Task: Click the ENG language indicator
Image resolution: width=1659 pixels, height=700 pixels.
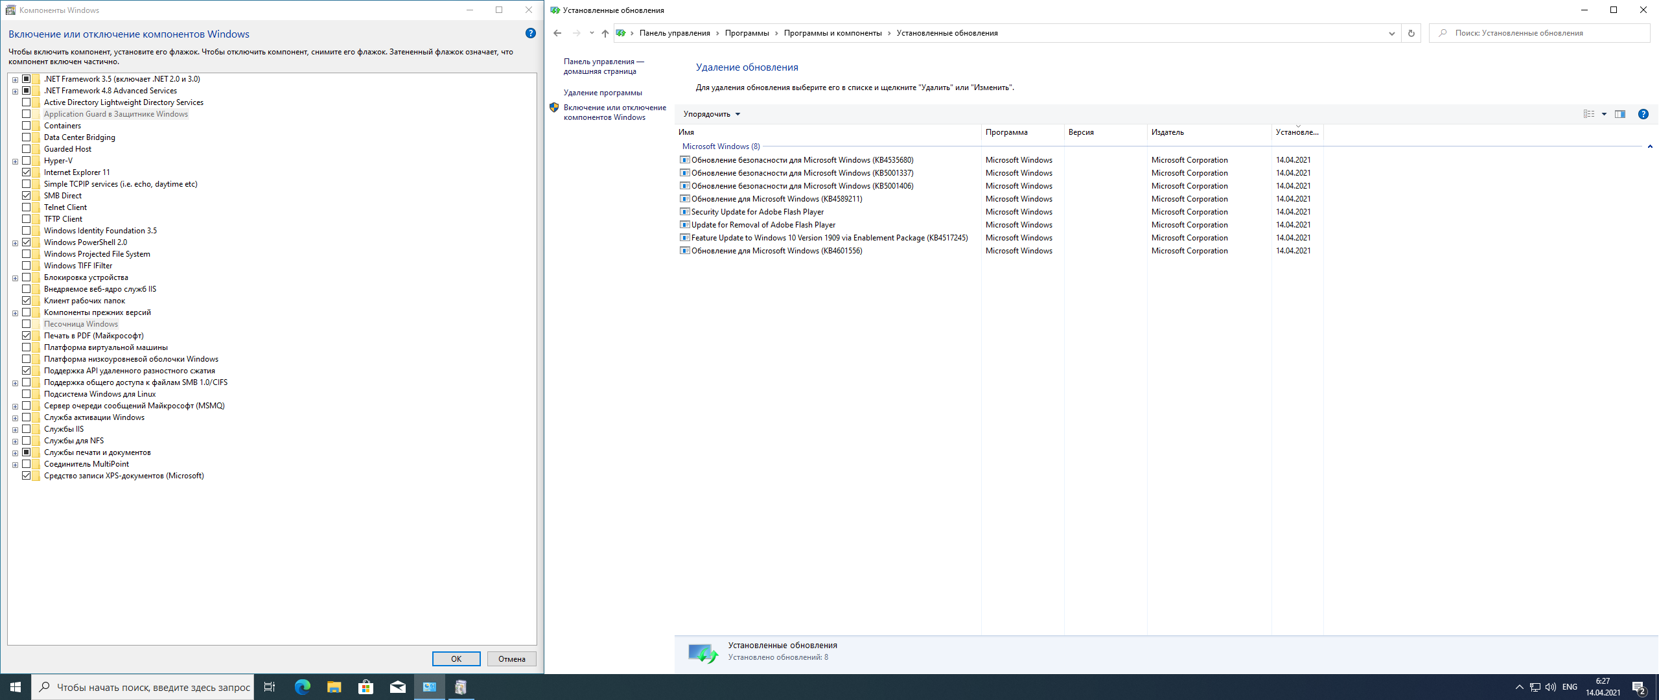Action: 1570,687
